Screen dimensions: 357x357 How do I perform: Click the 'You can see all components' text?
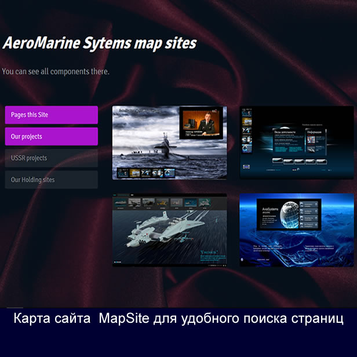(x=56, y=72)
